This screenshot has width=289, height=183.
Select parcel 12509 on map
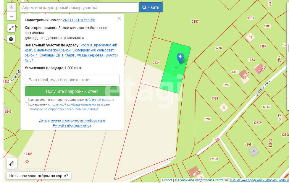[x=257, y=123]
